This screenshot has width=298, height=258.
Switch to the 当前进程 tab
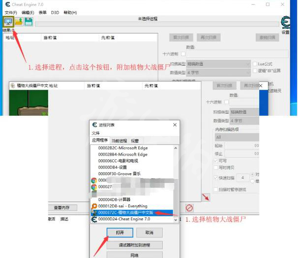tap(119, 141)
